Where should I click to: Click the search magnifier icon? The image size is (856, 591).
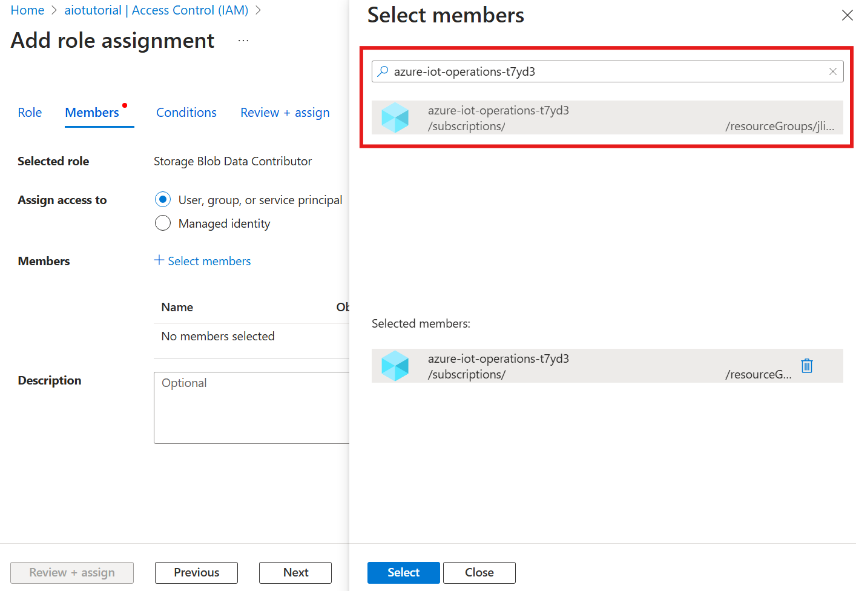(383, 71)
